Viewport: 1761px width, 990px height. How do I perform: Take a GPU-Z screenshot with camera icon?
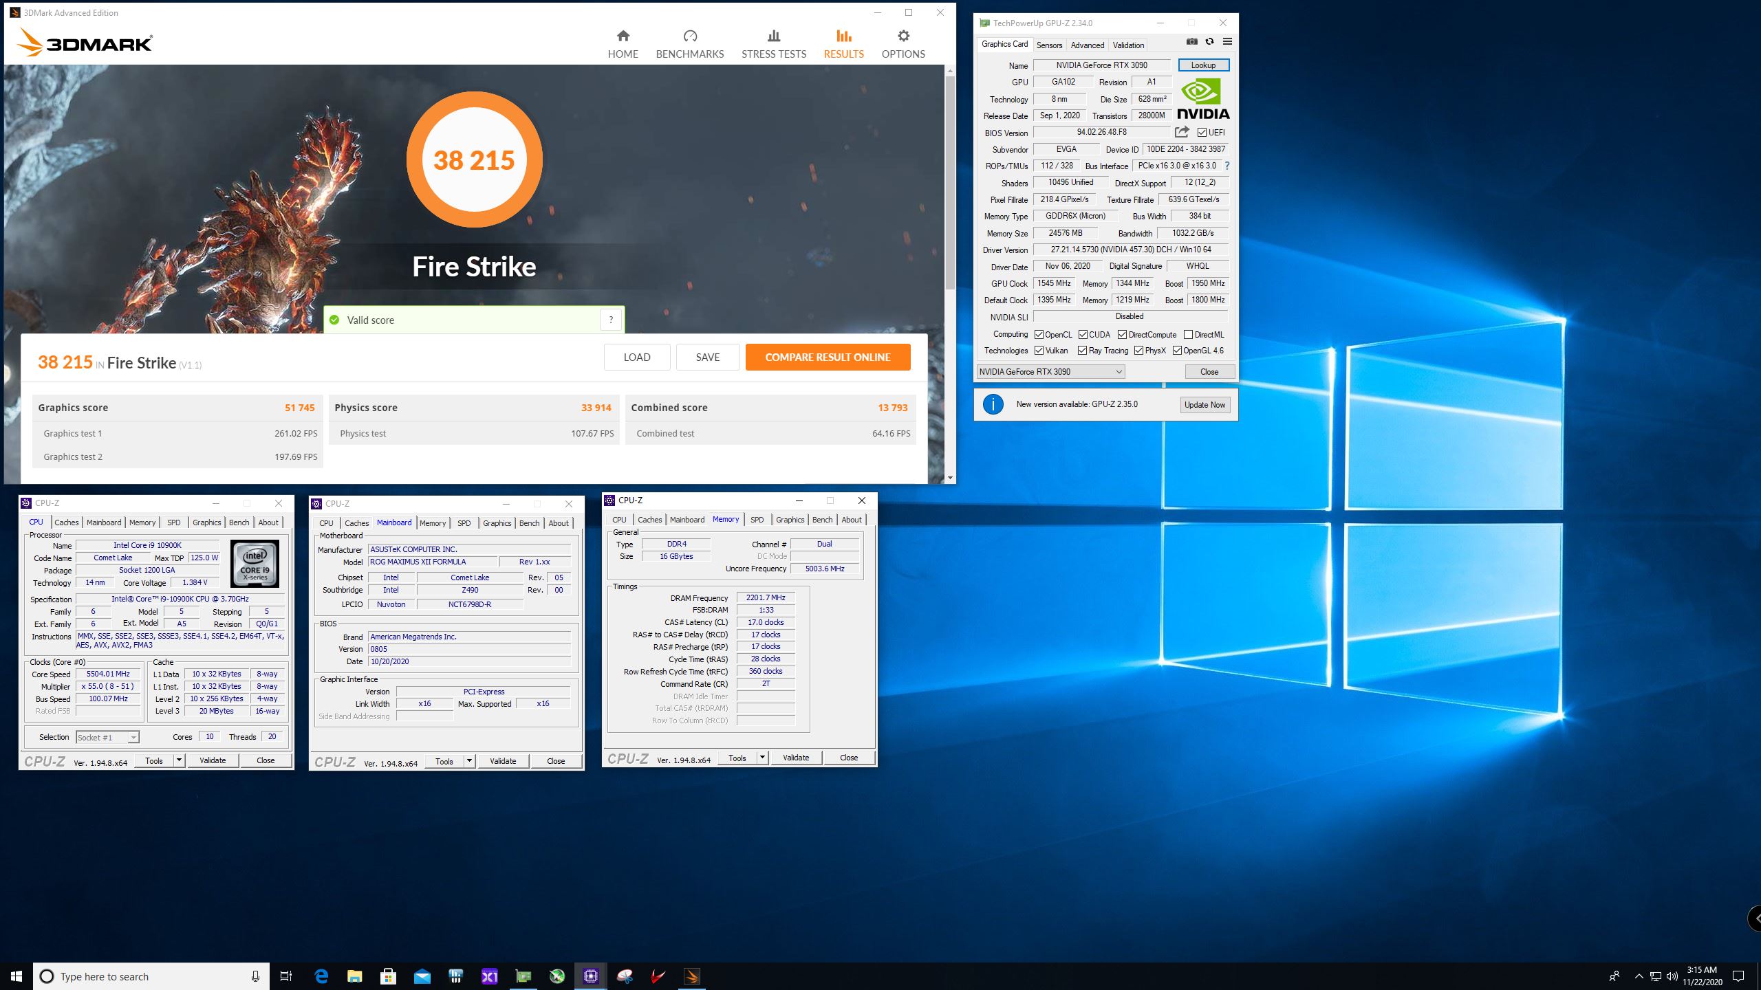click(1191, 42)
